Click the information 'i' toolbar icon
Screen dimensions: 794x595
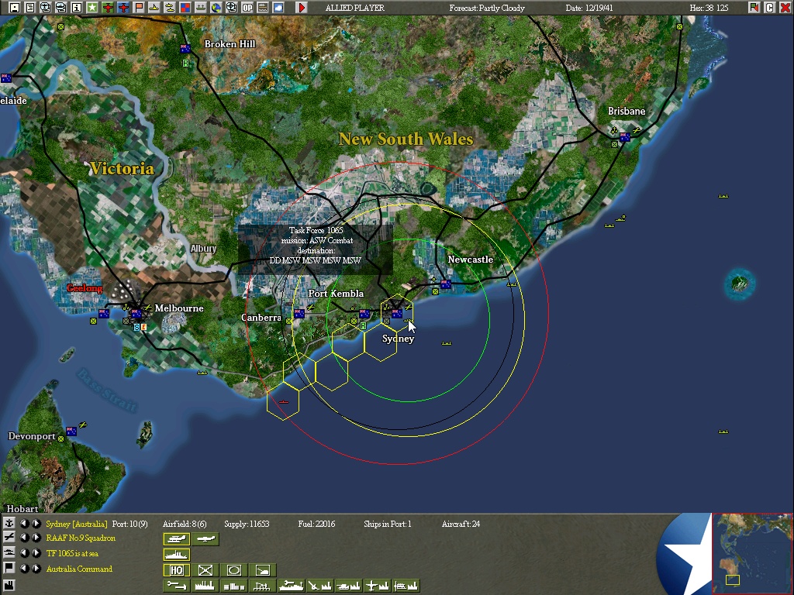(x=76, y=8)
